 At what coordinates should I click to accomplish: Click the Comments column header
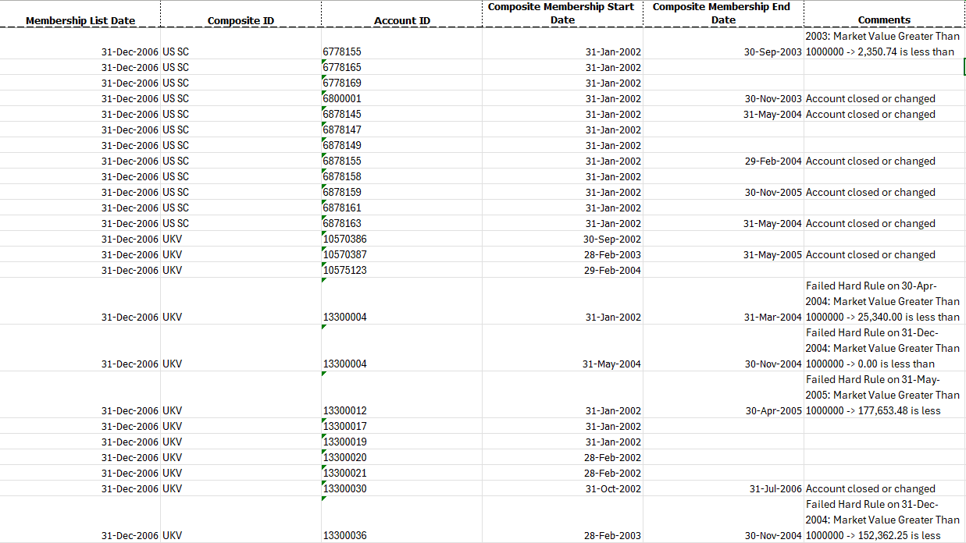click(884, 20)
